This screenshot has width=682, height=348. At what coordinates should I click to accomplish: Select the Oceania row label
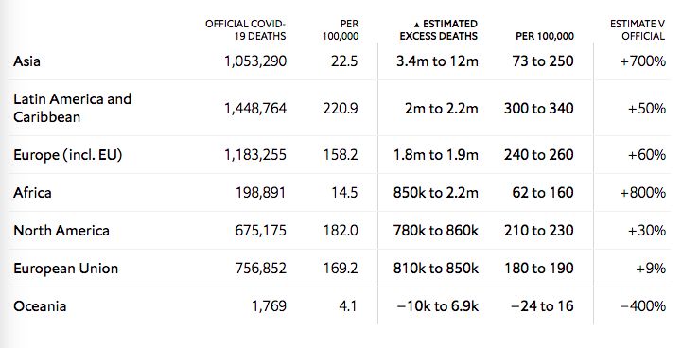click(x=40, y=306)
